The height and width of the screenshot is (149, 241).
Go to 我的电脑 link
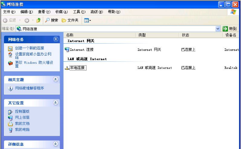[x=22, y=129]
